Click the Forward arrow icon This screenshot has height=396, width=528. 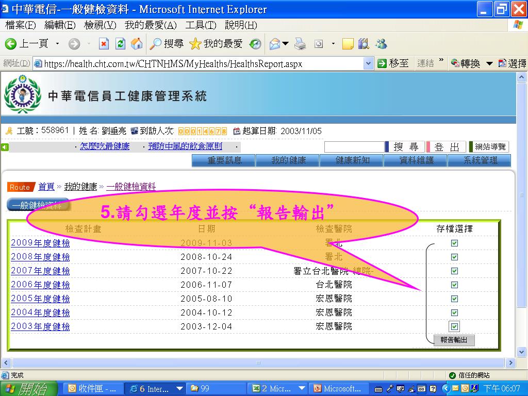(x=74, y=44)
